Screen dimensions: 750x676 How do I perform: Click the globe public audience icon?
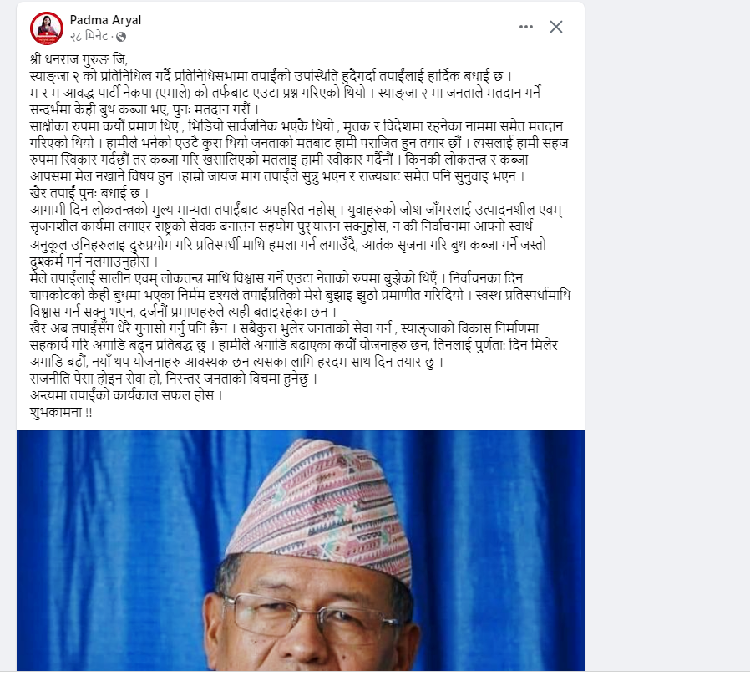[121, 37]
